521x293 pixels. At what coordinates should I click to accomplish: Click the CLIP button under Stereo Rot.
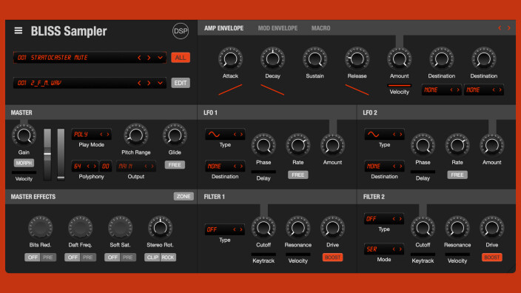152,257
